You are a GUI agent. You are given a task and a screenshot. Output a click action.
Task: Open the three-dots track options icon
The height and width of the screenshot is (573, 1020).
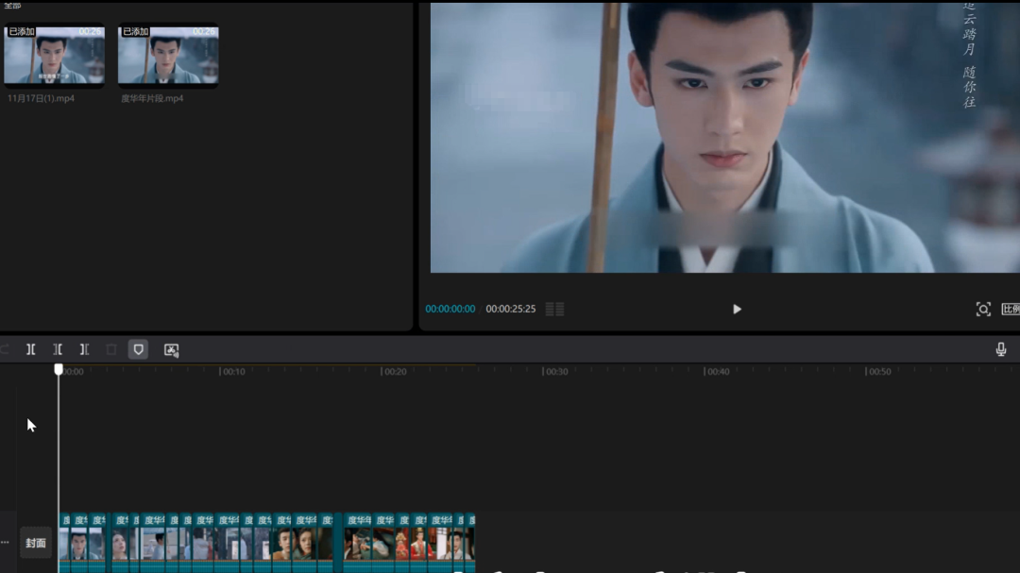6,543
